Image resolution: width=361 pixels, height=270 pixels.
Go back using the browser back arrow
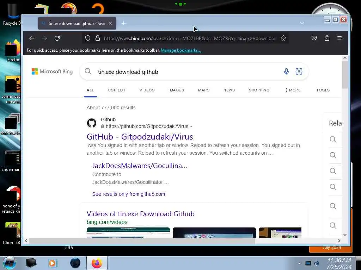(32, 38)
